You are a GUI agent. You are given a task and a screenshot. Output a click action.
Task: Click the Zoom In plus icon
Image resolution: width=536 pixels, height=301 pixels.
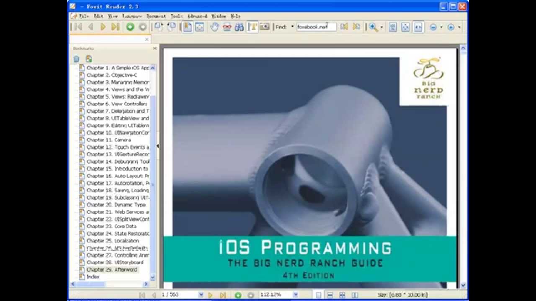(x=451, y=27)
